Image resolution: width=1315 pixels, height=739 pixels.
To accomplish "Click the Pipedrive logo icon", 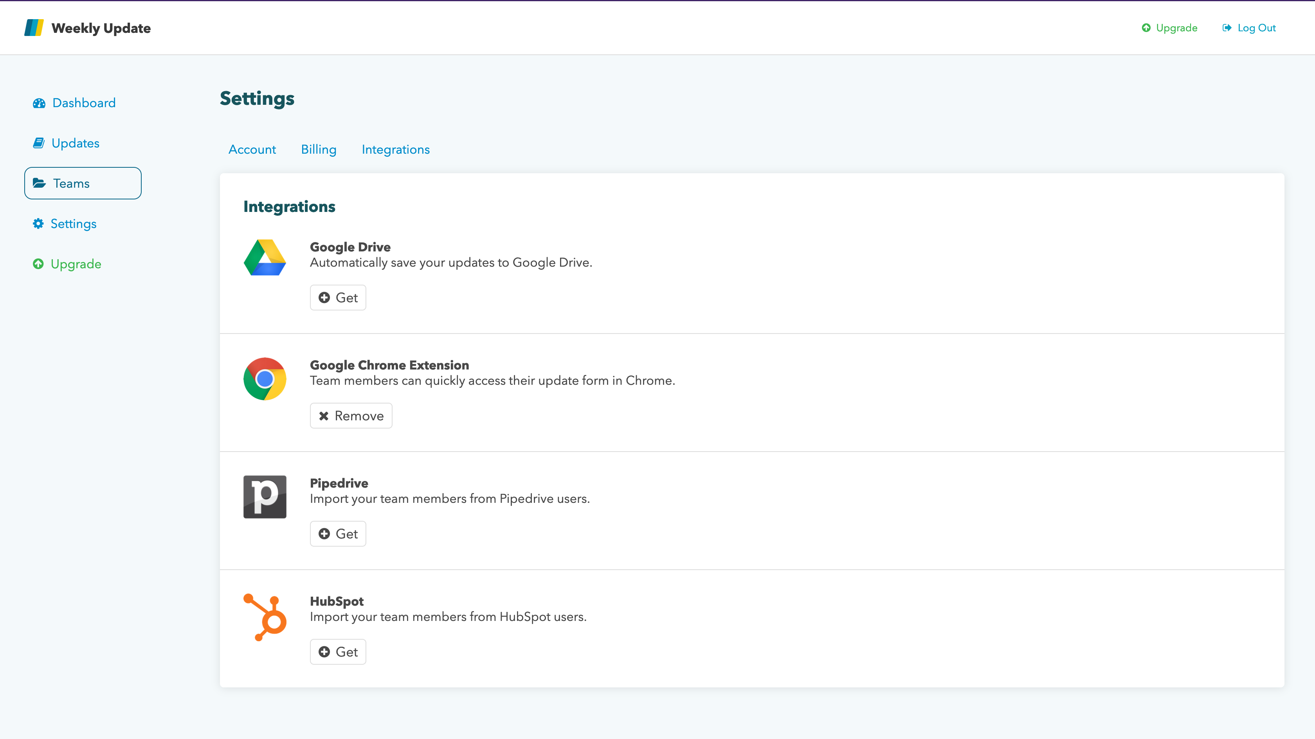I will pyautogui.click(x=265, y=497).
